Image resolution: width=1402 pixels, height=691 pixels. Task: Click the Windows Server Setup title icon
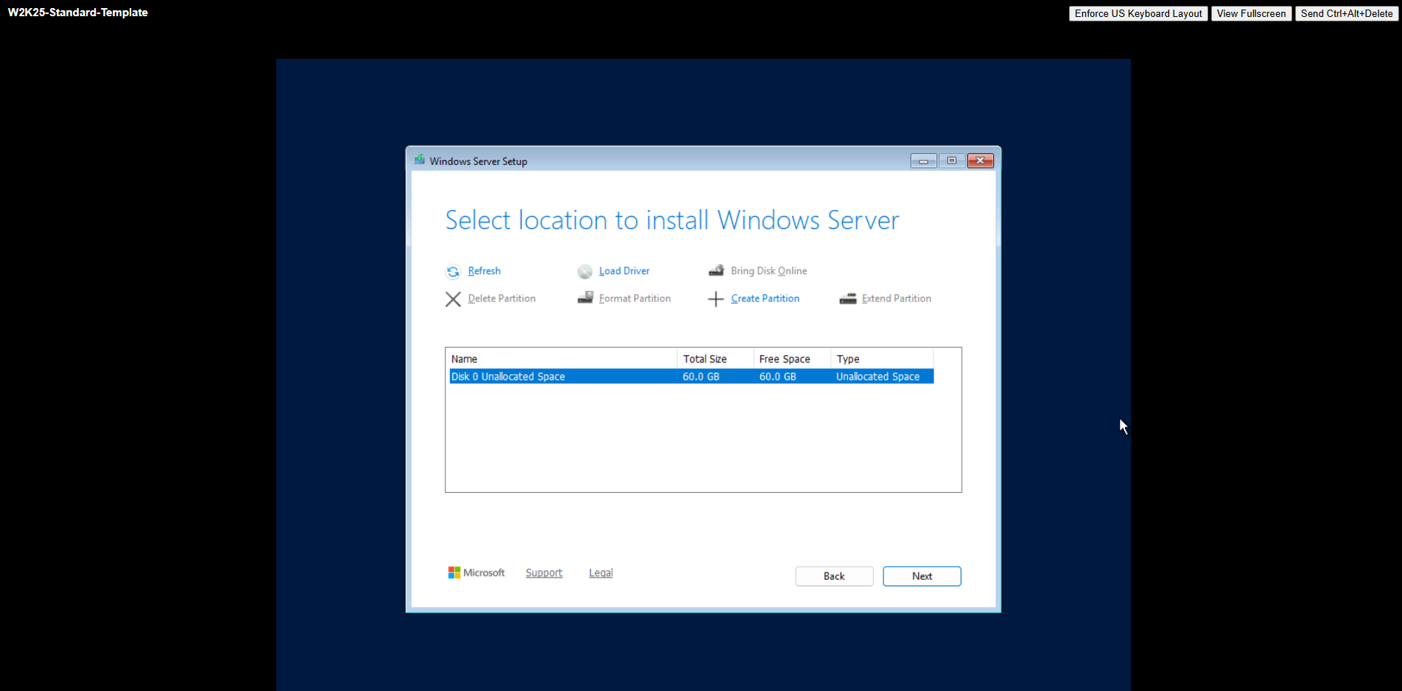point(419,160)
